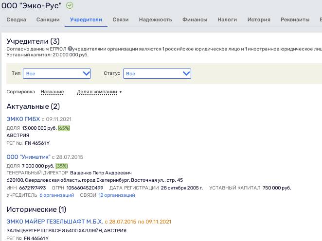Show the История tab

(x=259, y=20)
